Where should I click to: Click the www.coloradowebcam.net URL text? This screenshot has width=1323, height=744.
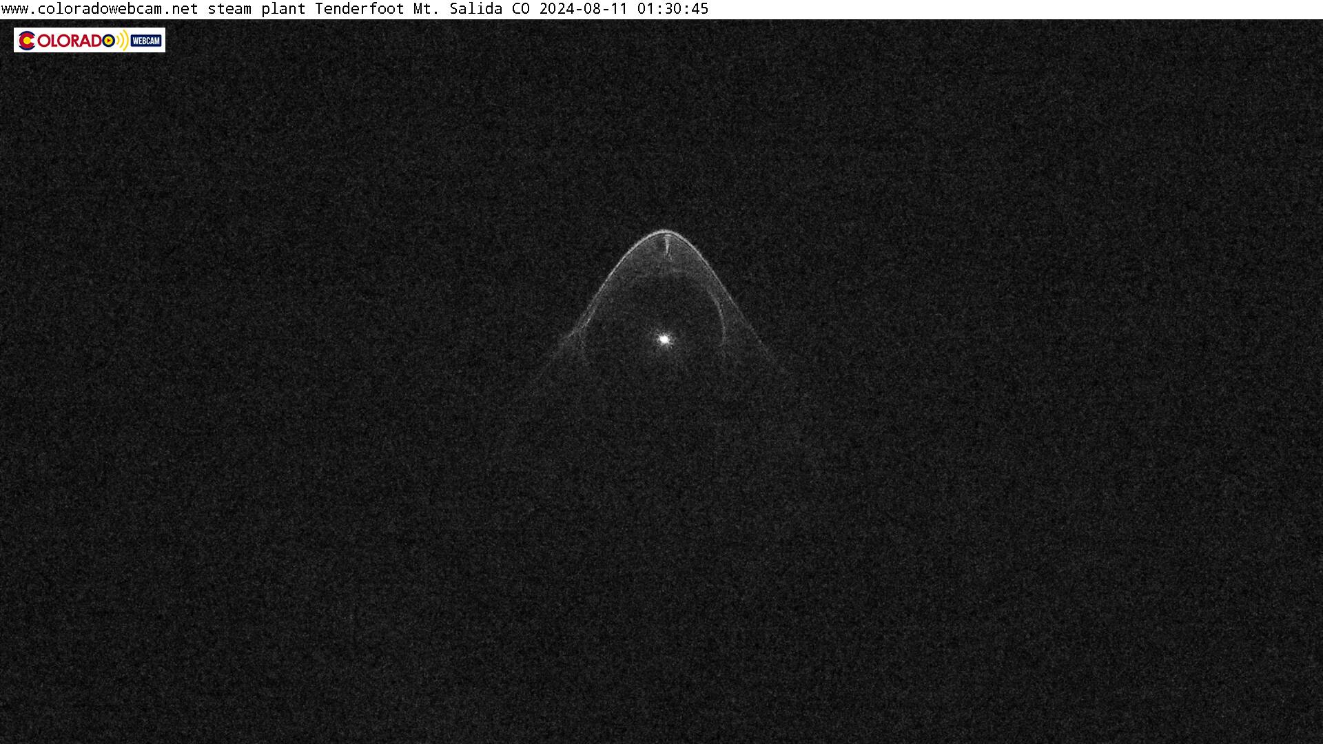tap(100, 9)
